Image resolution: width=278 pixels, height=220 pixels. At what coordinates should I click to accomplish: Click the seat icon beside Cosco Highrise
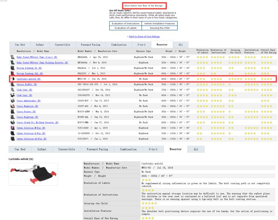pos(12,106)
